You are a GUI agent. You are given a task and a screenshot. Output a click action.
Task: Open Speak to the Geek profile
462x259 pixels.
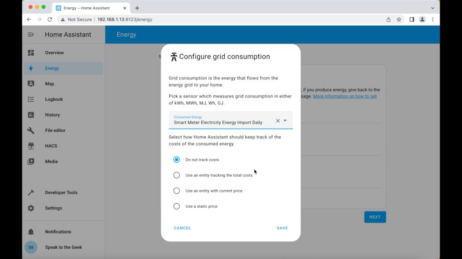tap(63, 247)
